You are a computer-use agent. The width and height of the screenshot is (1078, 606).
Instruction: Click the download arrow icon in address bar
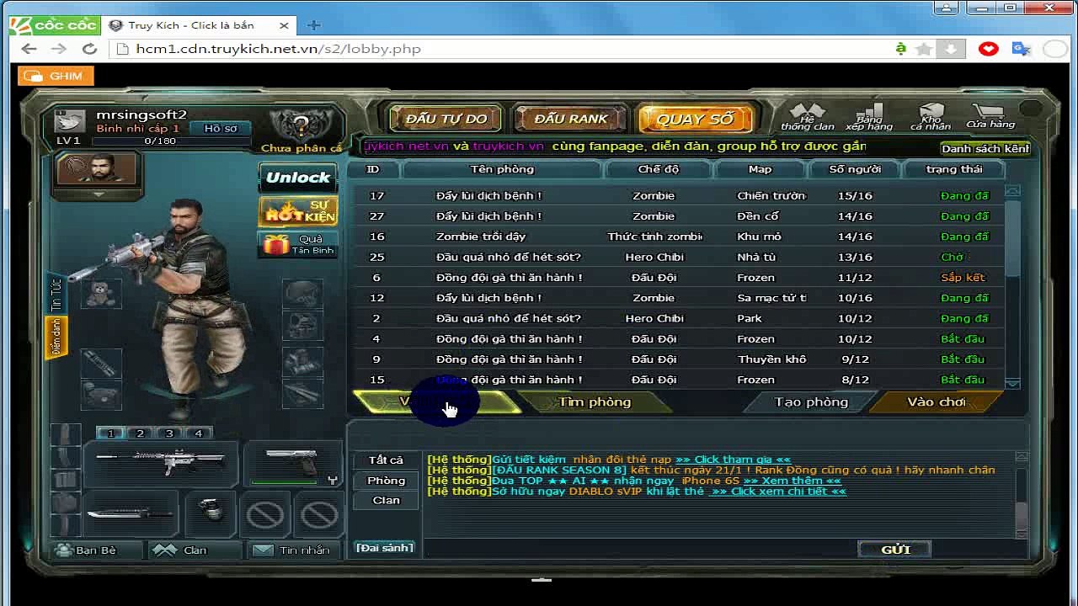click(x=951, y=49)
